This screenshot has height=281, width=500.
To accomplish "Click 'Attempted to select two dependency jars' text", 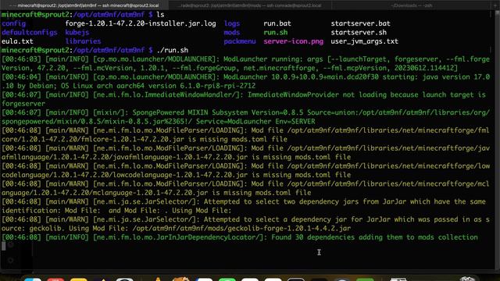I will tap(280, 202).
